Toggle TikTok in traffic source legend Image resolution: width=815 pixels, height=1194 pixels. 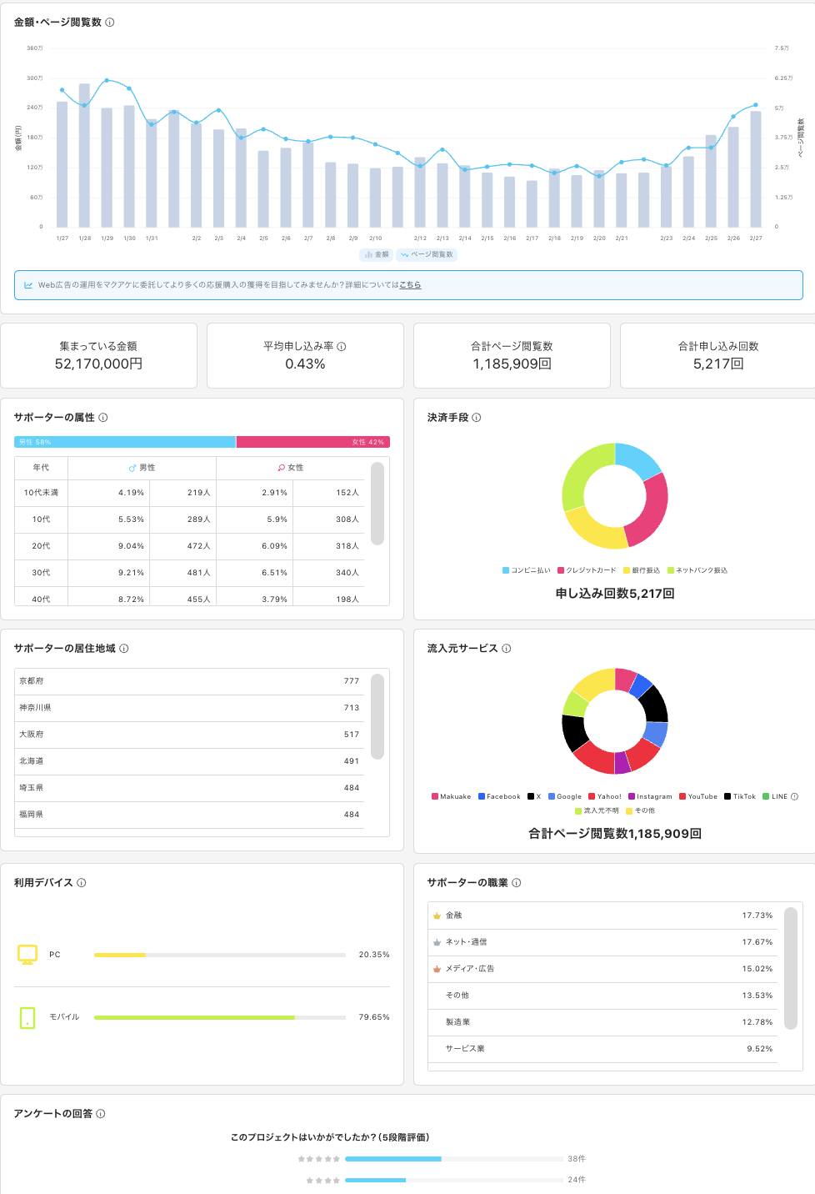[740, 796]
